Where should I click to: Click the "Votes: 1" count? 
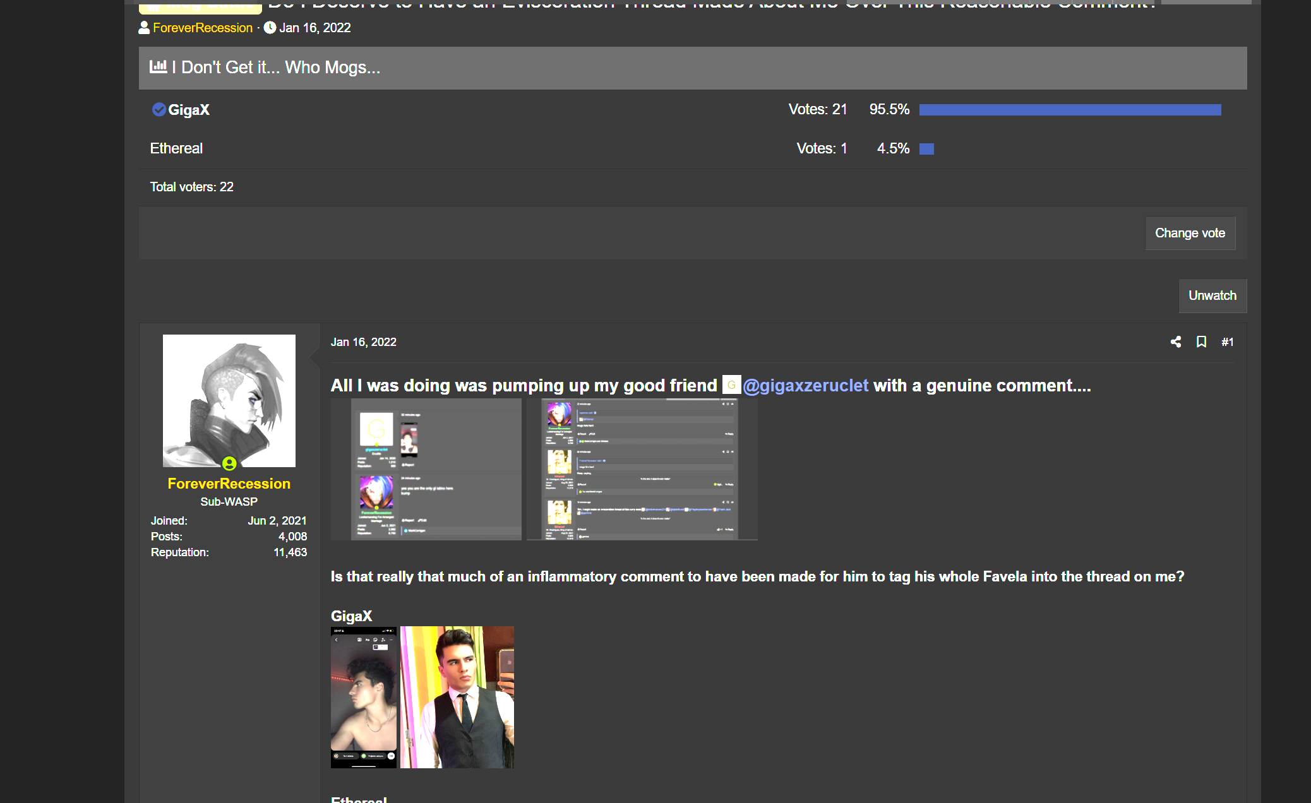point(822,148)
